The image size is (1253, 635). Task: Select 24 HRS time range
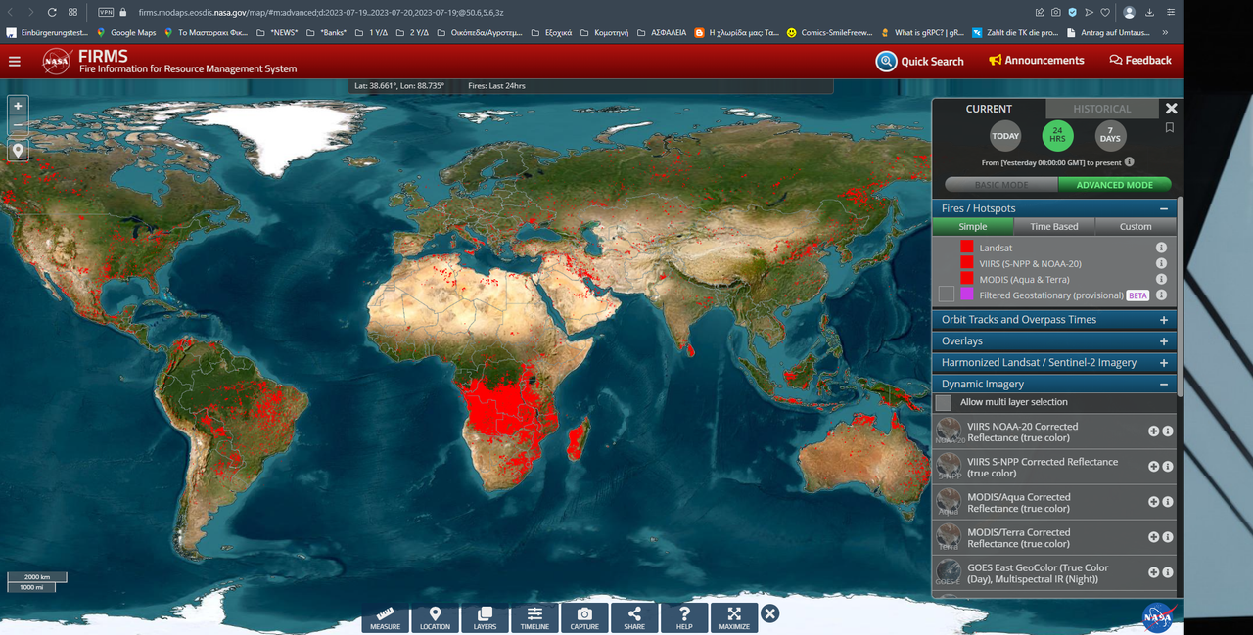(x=1057, y=136)
